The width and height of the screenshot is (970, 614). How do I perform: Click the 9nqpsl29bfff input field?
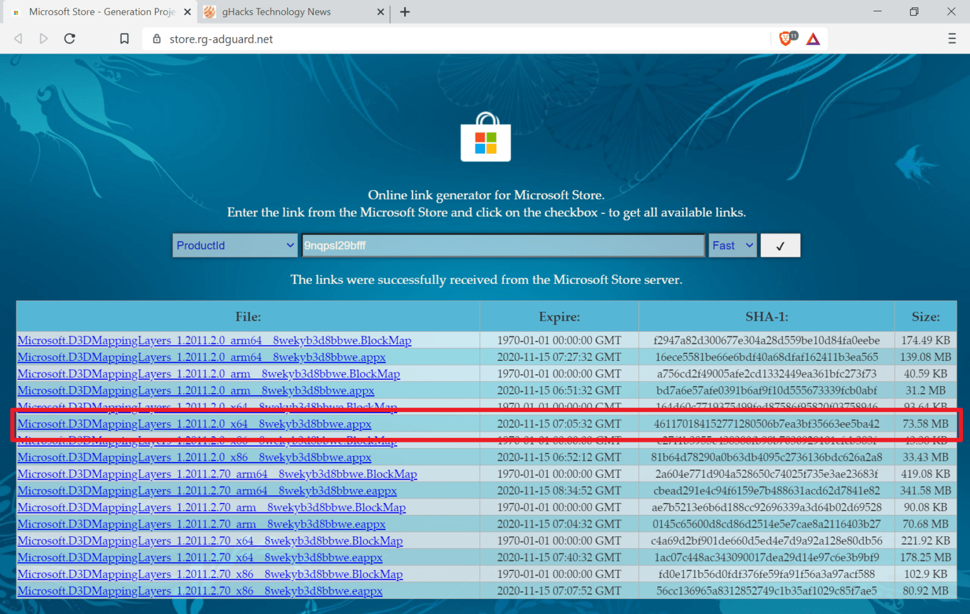coord(503,245)
